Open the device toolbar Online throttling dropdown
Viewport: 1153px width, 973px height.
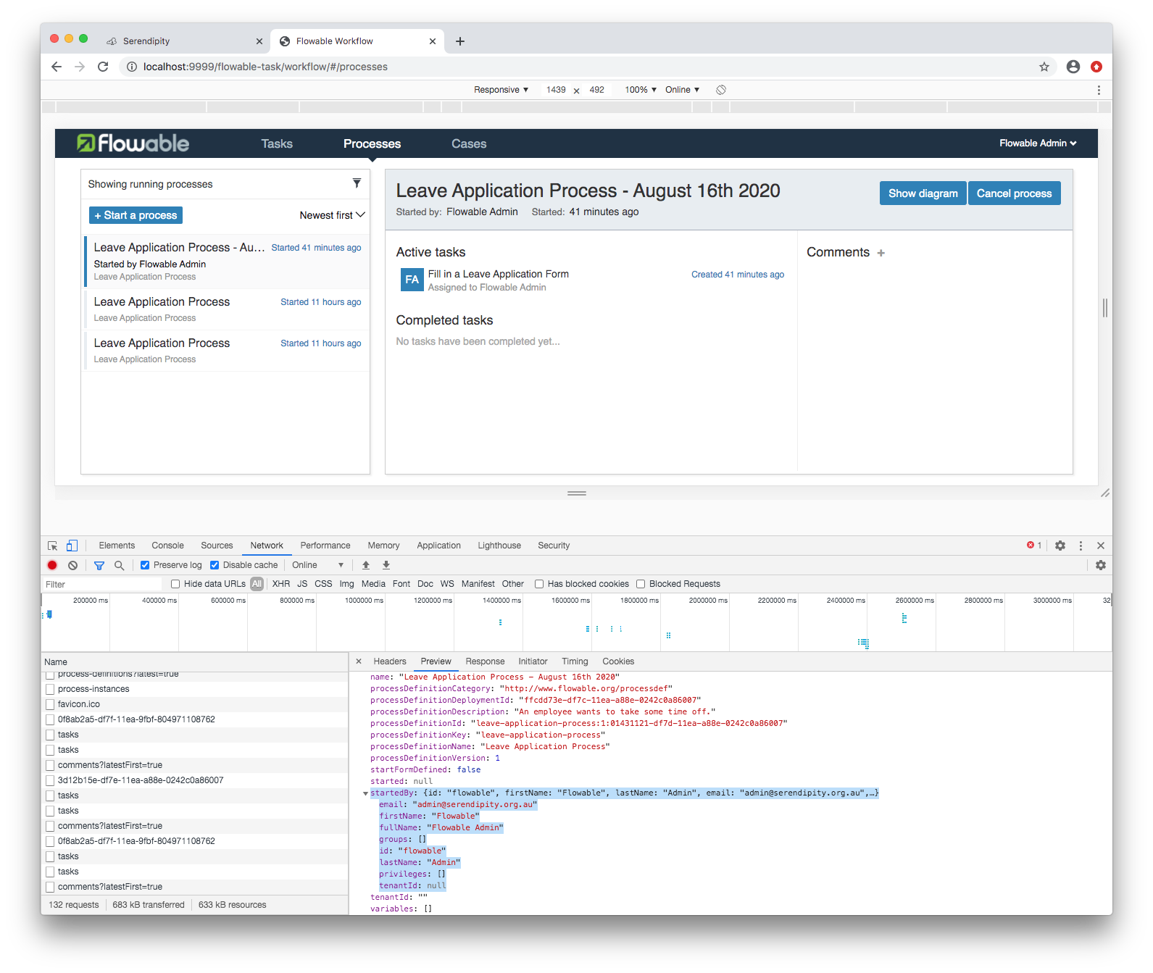682,90
